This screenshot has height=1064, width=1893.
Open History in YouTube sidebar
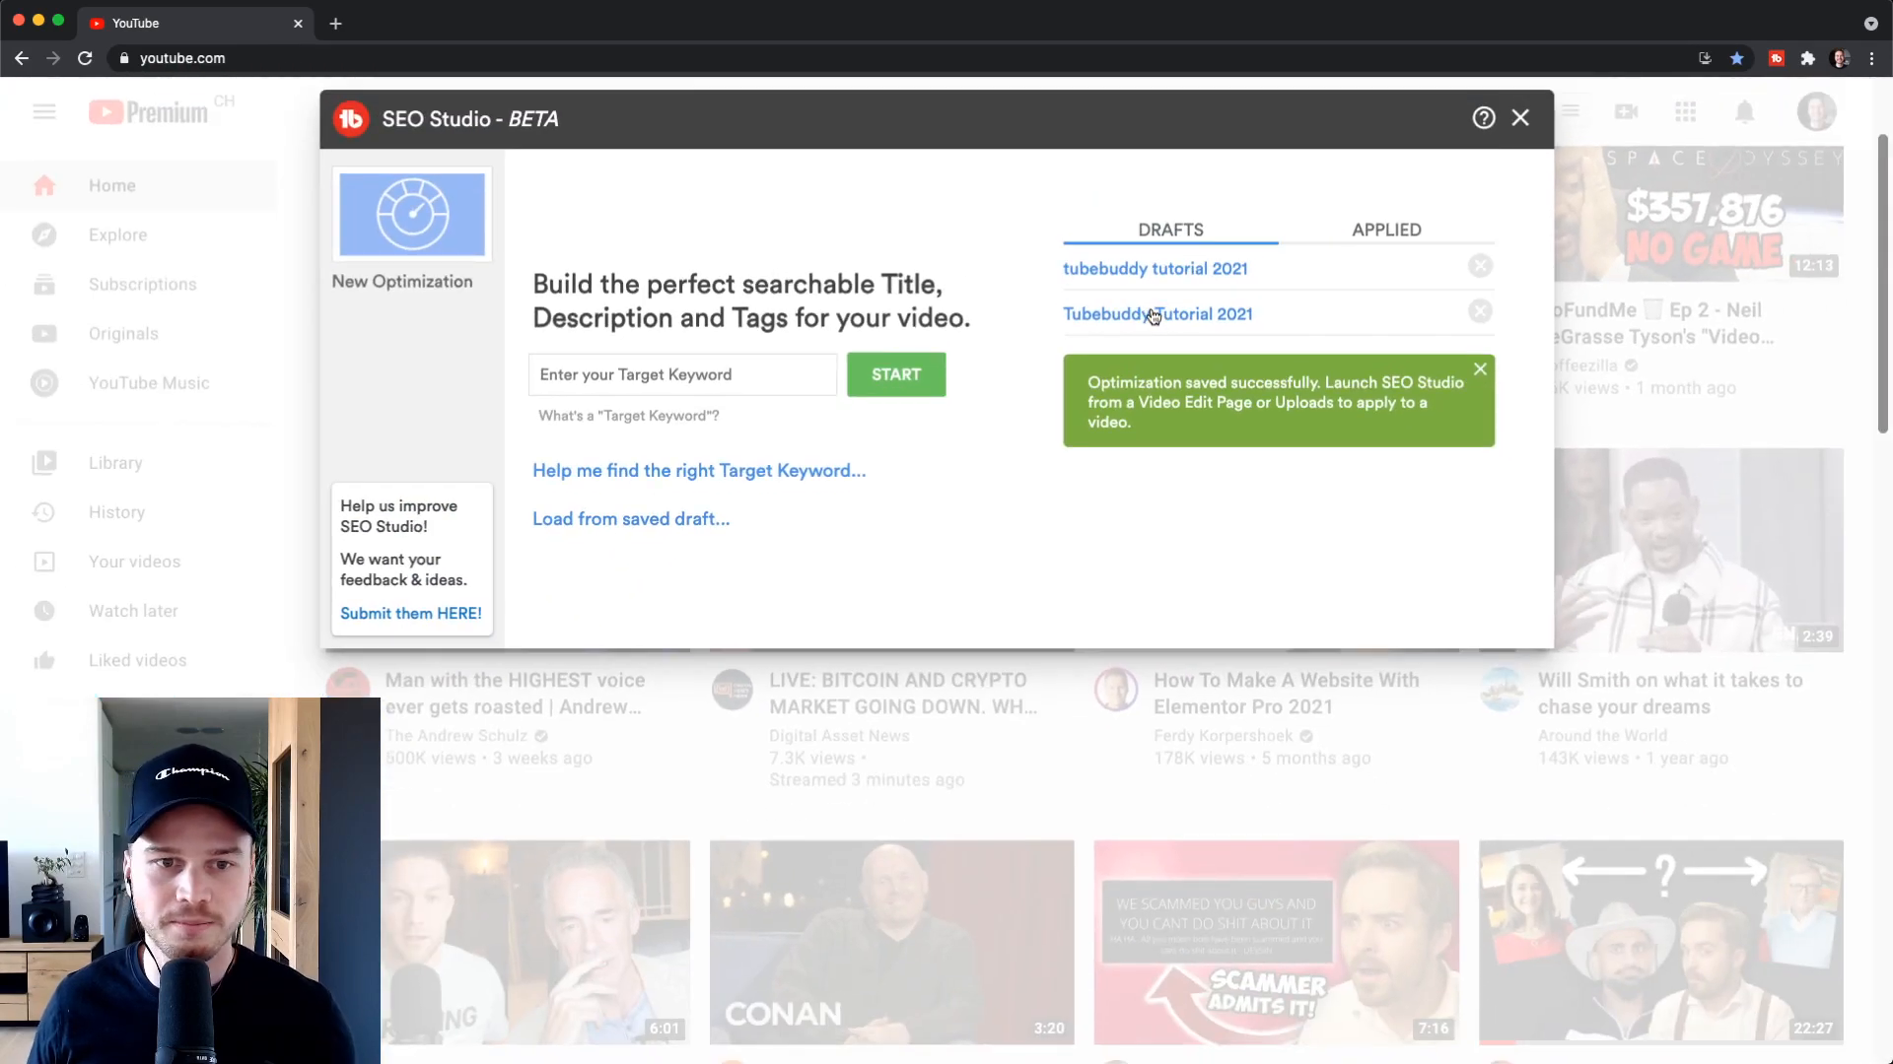click(138, 511)
